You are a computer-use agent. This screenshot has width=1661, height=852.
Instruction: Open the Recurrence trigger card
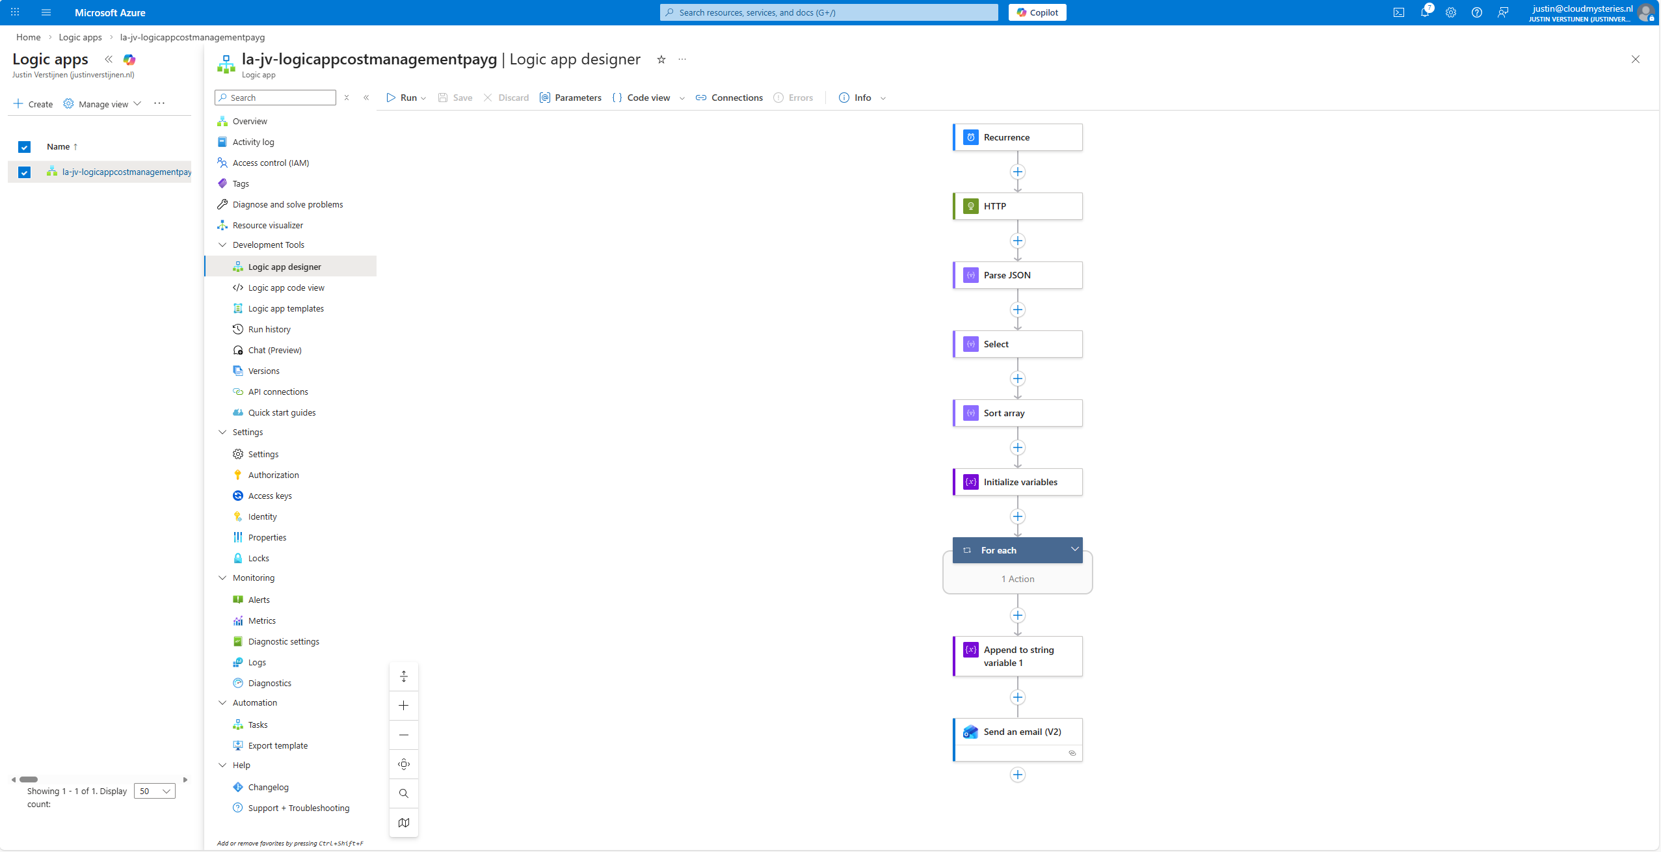coord(1018,137)
